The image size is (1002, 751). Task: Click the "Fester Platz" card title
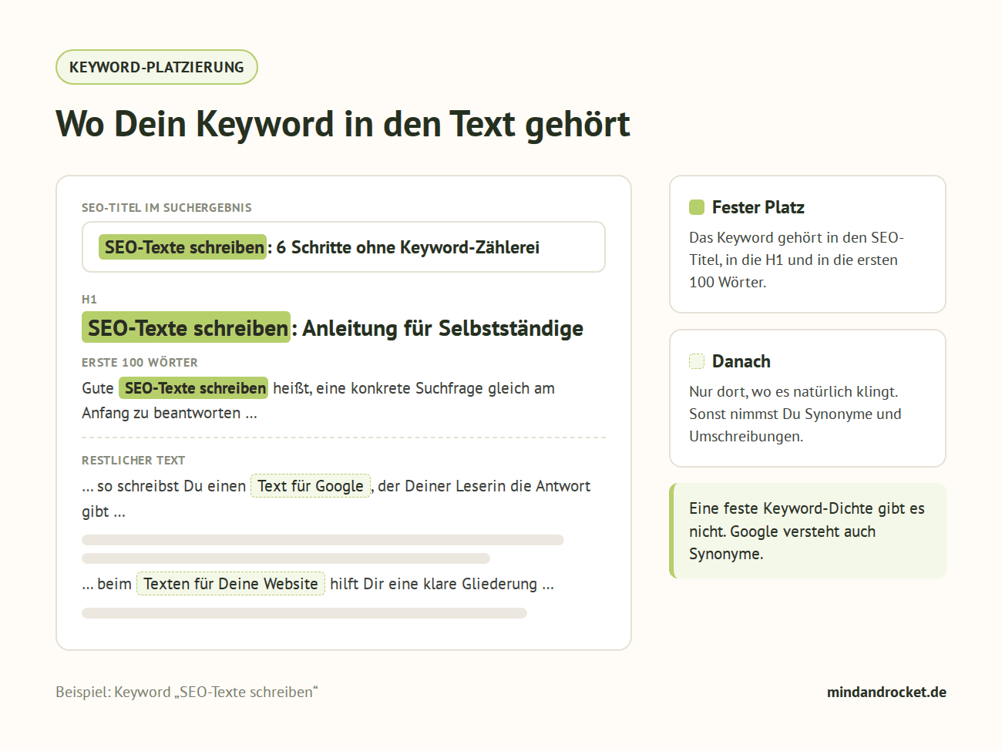(758, 207)
